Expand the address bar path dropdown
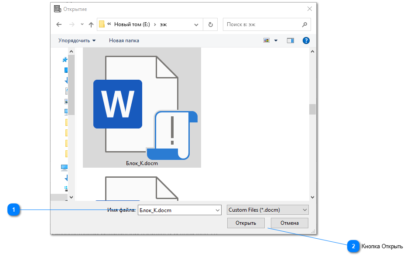Screen dimensions: 410x257 pyautogui.click(x=196, y=25)
